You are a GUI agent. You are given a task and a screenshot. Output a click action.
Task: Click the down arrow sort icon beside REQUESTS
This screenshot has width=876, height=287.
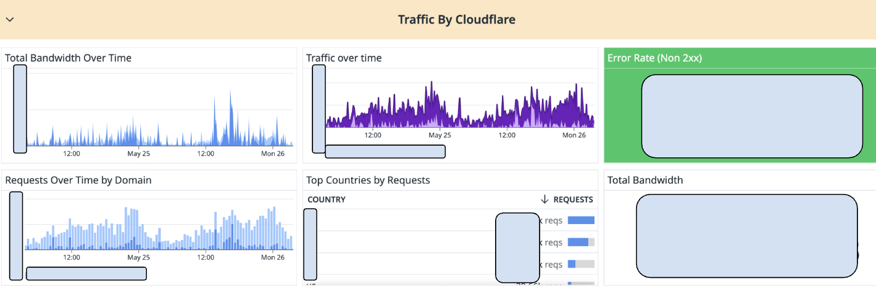[544, 199]
